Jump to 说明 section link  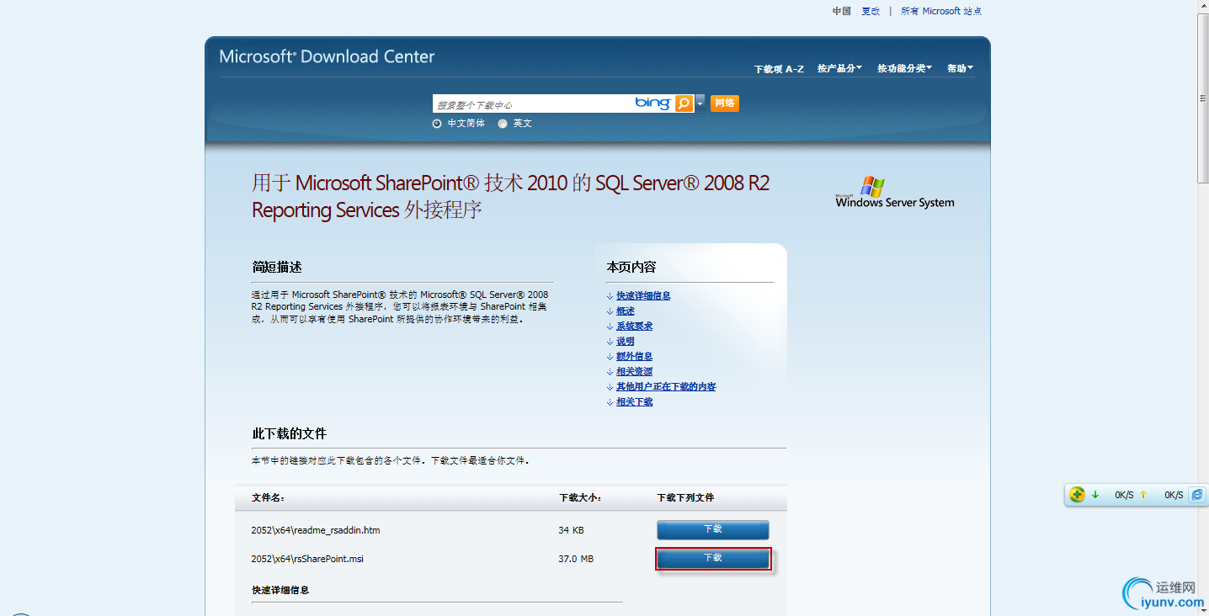626,342
